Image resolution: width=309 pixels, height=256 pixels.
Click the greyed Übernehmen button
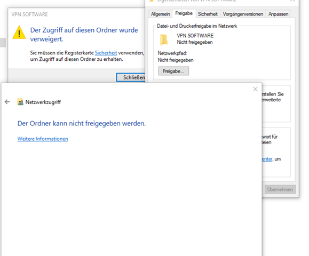click(x=280, y=189)
